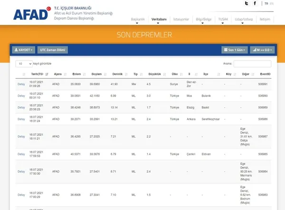This screenshot has width=285, height=210.
Task: Switch language to EN
Action: click(x=272, y=4)
